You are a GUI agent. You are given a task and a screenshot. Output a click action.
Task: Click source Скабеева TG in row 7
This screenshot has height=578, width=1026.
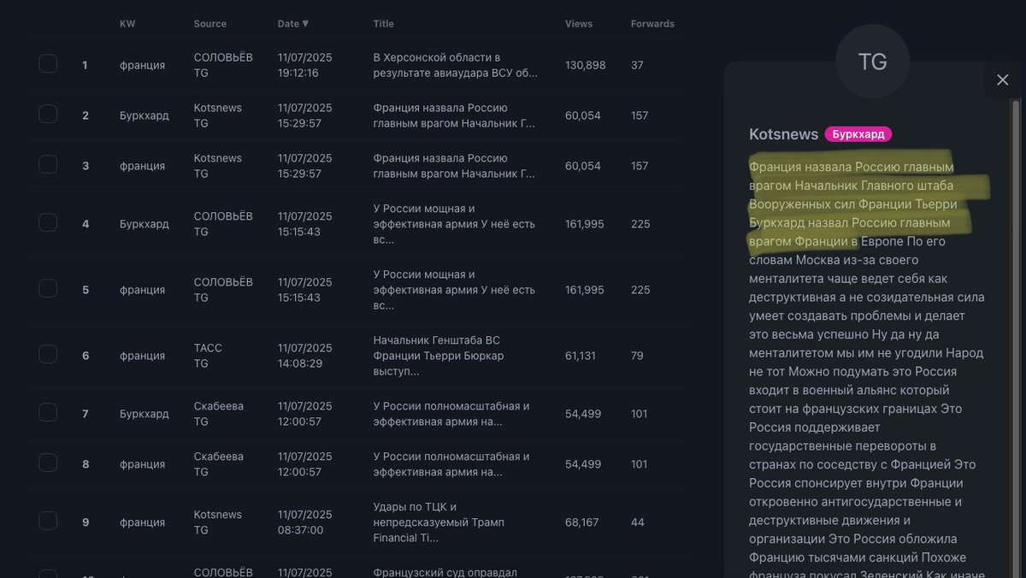coord(219,414)
